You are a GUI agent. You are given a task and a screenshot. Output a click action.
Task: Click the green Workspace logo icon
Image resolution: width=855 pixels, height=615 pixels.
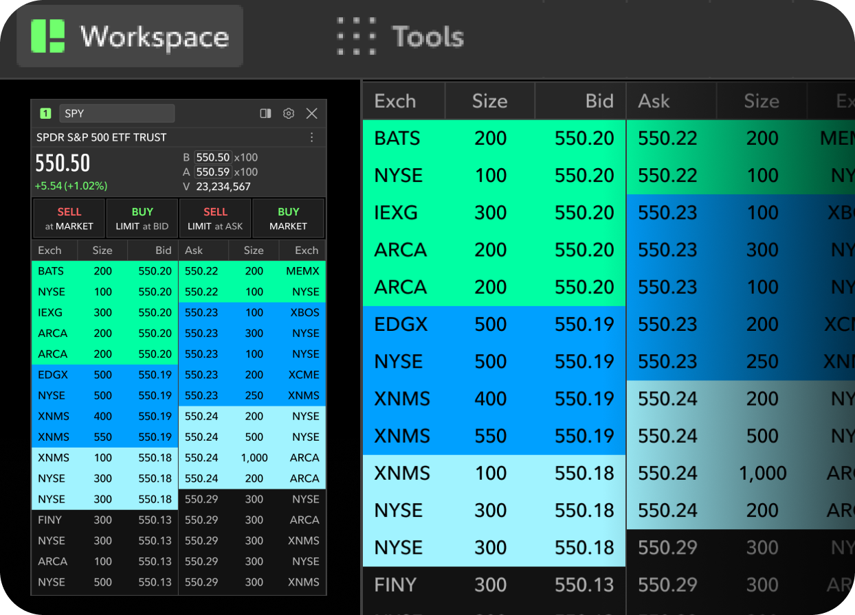47,36
